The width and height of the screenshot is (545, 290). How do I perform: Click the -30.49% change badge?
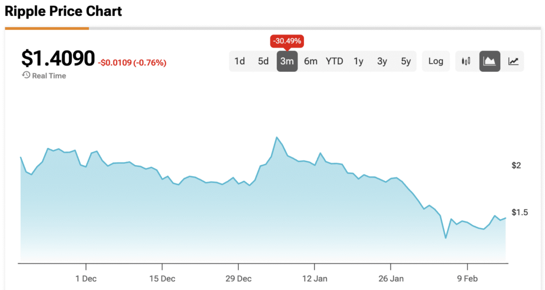click(287, 41)
